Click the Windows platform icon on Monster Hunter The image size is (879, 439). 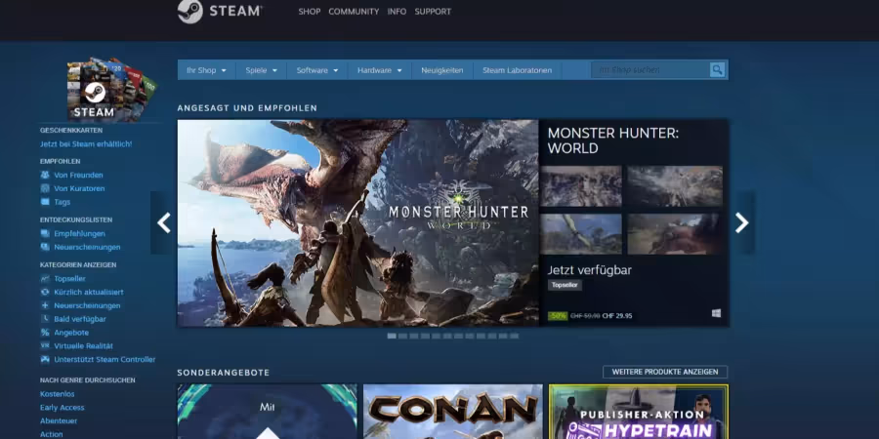[717, 313]
